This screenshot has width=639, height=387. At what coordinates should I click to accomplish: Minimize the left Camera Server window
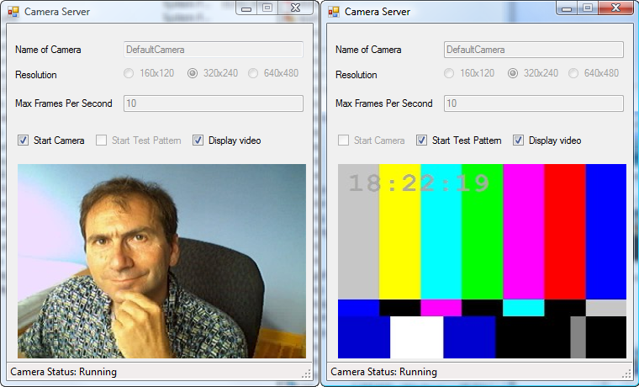246,8
